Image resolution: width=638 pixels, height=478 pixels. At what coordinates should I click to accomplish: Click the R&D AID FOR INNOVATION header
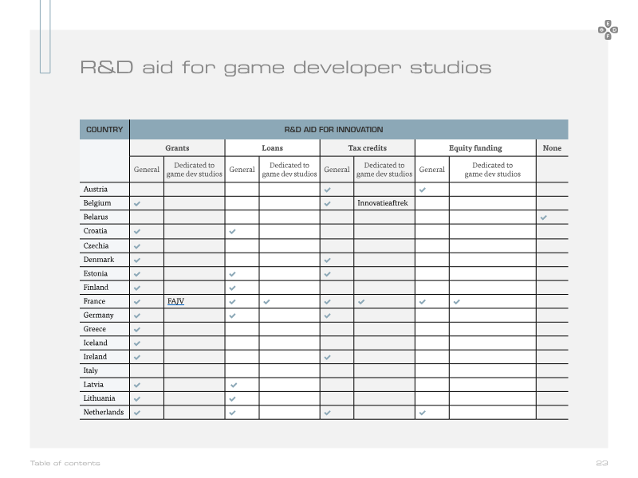tap(333, 130)
